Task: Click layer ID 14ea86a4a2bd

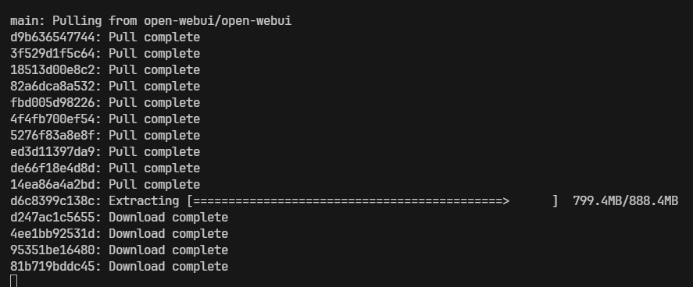Action: pos(52,184)
